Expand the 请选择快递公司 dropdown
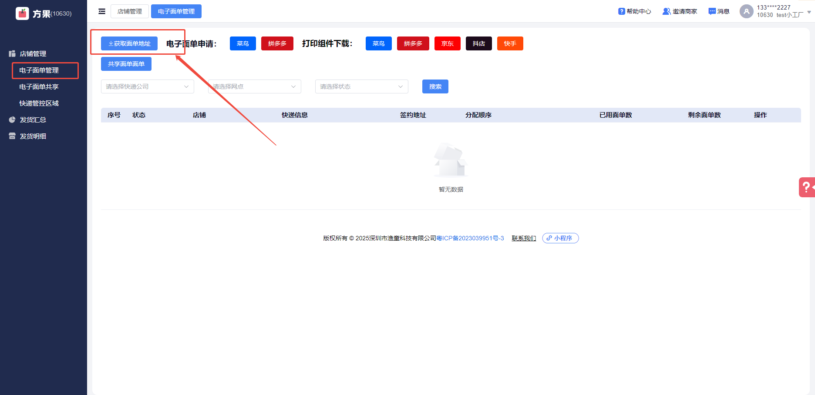This screenshot has height=395, width=815. pos(147,86)
